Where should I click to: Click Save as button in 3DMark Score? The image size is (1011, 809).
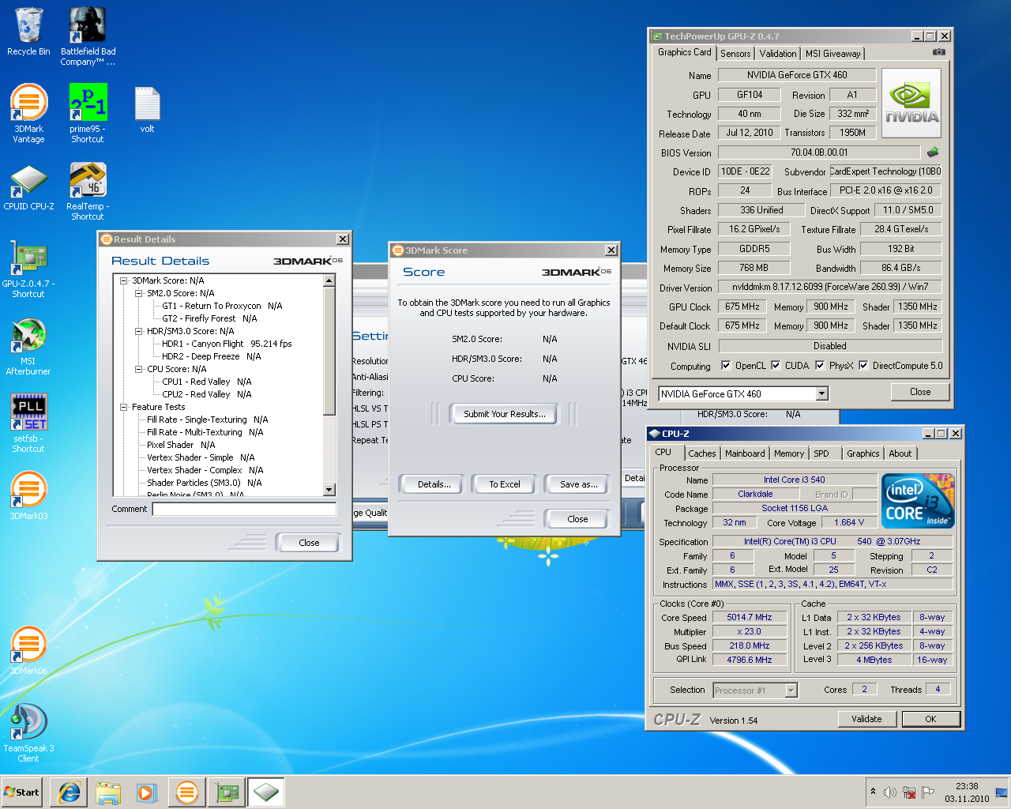[578, 484]
